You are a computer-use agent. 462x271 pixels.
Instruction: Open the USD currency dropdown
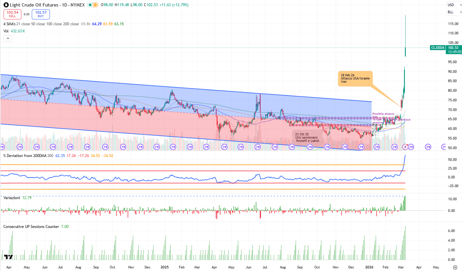[455, 5]
